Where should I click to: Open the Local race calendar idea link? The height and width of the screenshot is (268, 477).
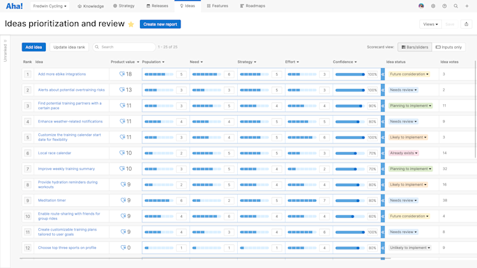coord(55,153)
